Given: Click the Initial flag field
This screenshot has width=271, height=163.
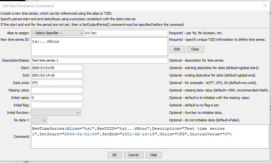Looking at the screenshot, I should [57, 105].
